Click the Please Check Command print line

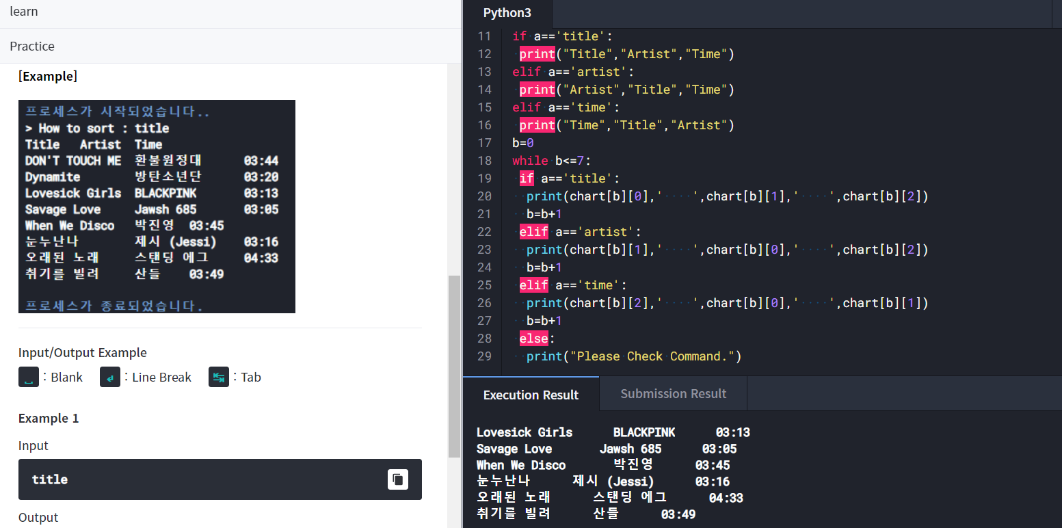[634, 356]
